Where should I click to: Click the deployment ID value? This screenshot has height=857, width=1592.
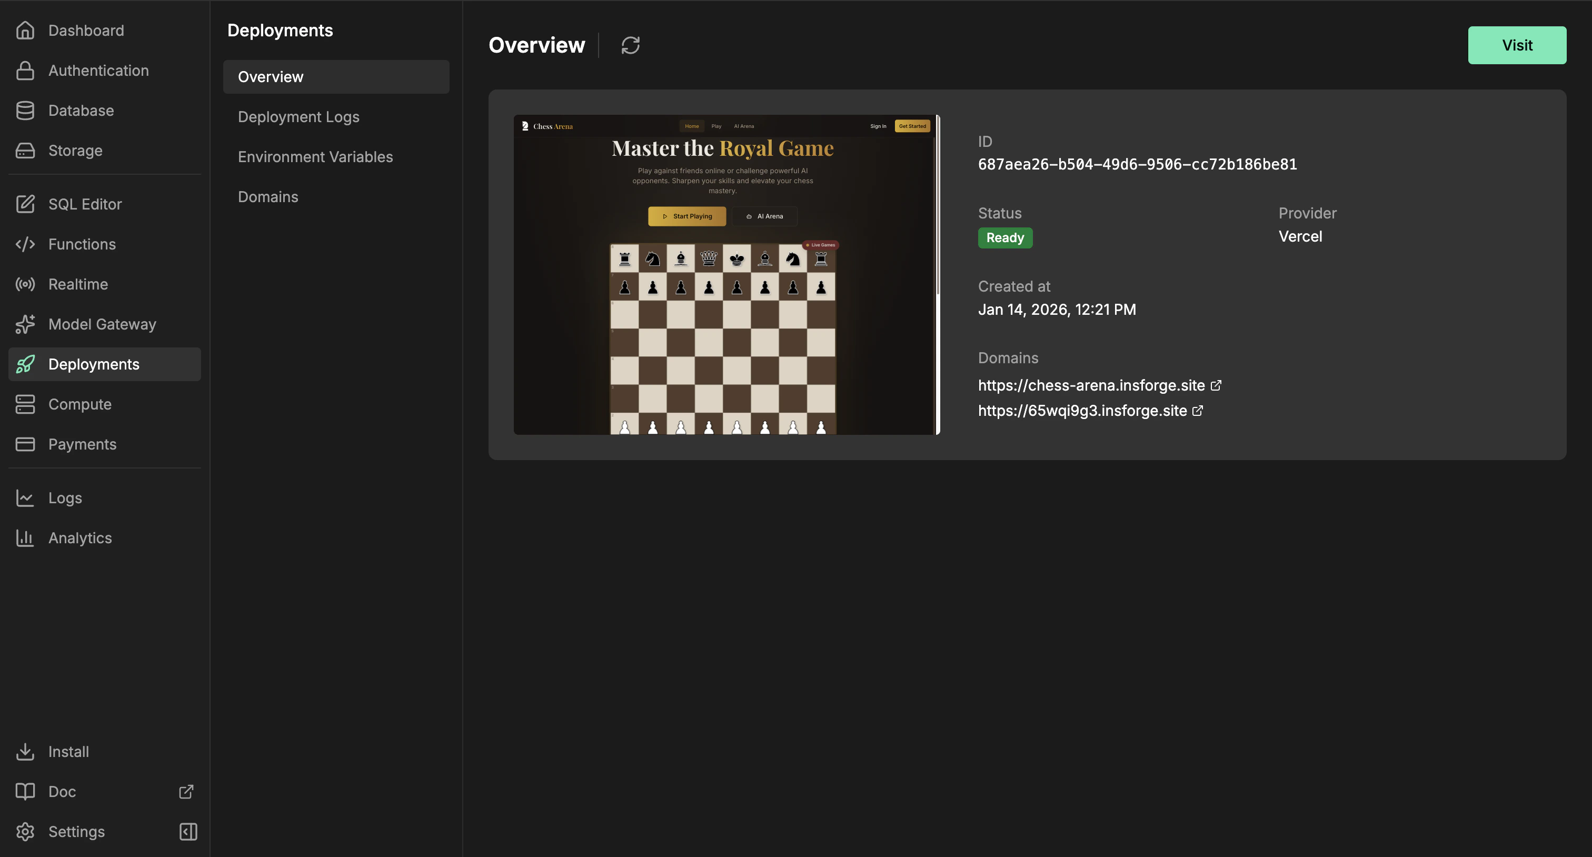click(x=1137, y=164)
